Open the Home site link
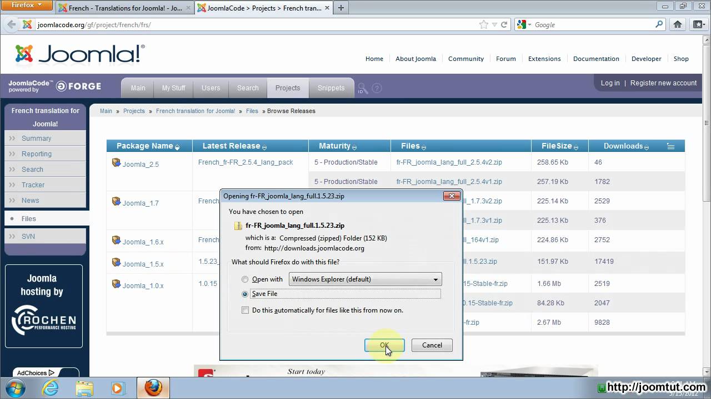The width and height of the screenshot is (711, 399). click(x=374, y=59)
